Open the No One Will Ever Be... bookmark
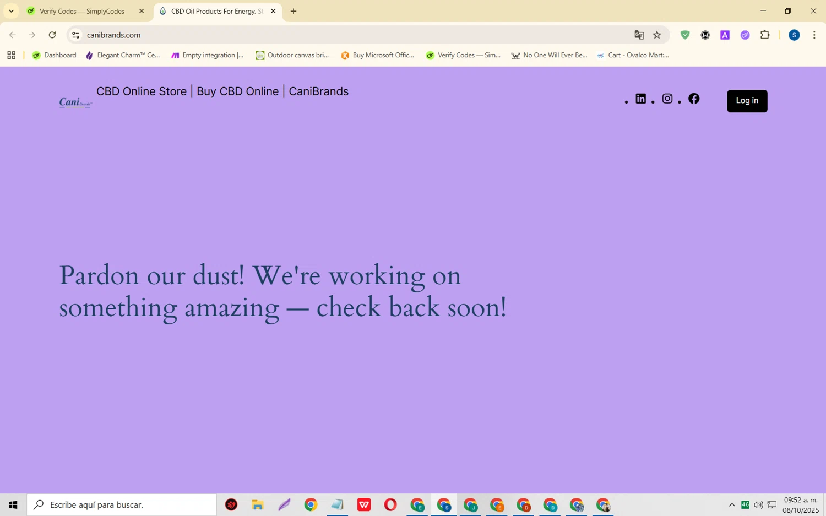The image size is (826, 516). pos(549,55)
